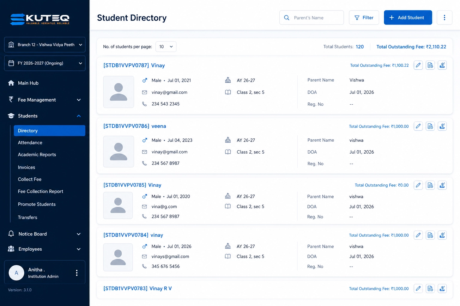
Task: Open student link [STDB1VVPV0785] Vinay
Action: click(x=132, y=185)
